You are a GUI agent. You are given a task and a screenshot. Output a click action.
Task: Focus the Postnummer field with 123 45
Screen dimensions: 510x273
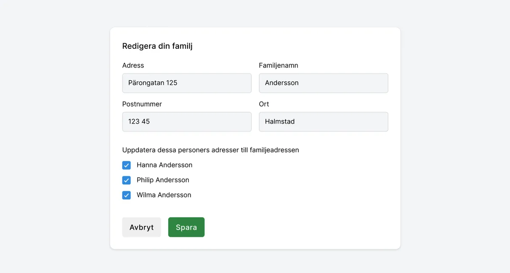187,121
